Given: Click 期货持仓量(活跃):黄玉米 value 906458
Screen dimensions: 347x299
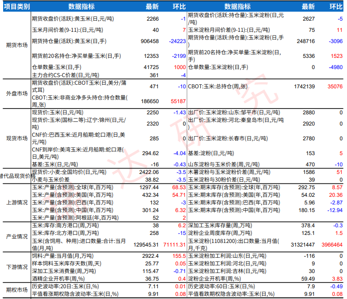Looking at the screenshot, I should (150, 41).
